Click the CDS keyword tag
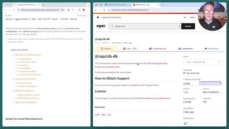229x129 pixels. pyautogui.click(x=103, y=115)
